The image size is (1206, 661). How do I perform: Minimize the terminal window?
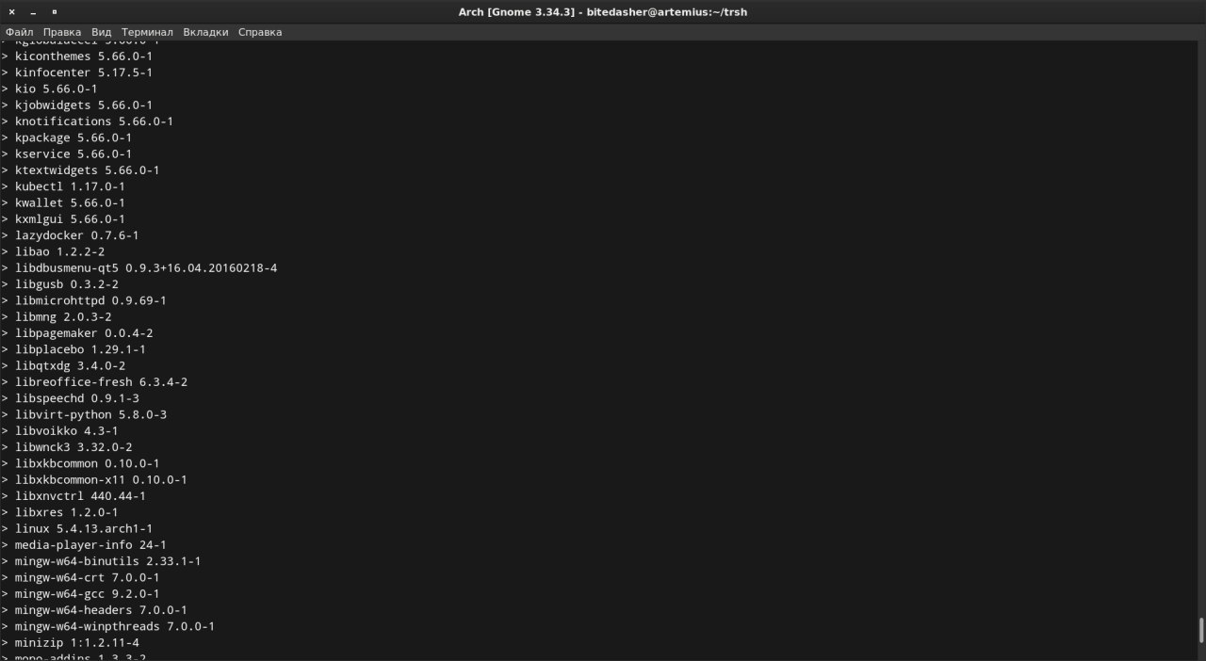coord(33,12)
